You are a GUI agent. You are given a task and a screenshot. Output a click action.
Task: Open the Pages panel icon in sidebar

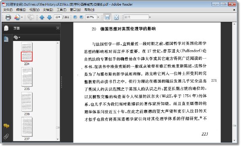pyautogui.click(x=6, y=28)
